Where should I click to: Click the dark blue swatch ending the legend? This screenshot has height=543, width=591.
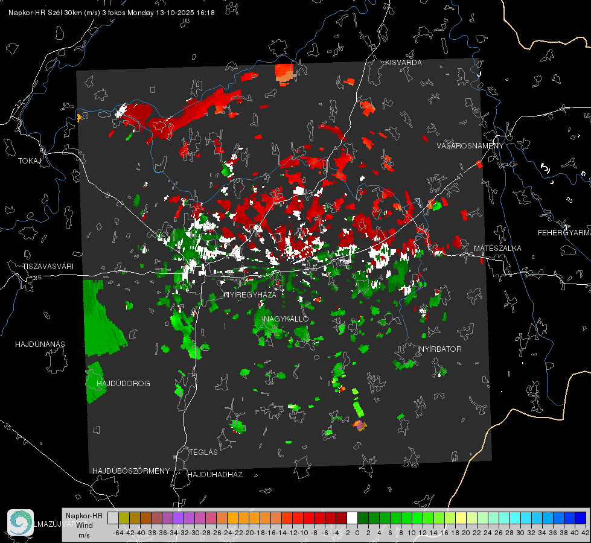point(581,518)
